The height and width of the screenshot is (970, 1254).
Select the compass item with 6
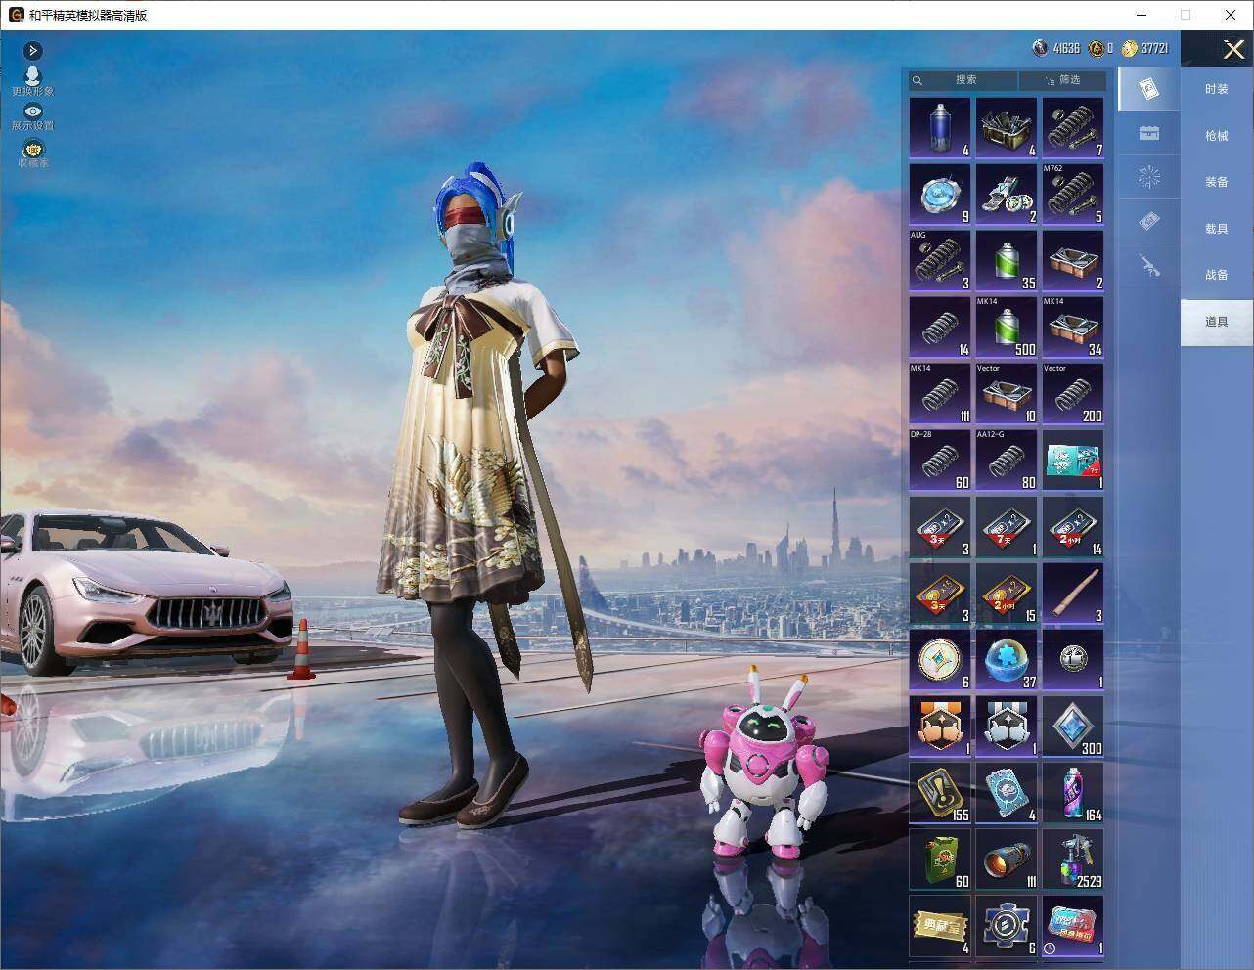coord(940,660)
